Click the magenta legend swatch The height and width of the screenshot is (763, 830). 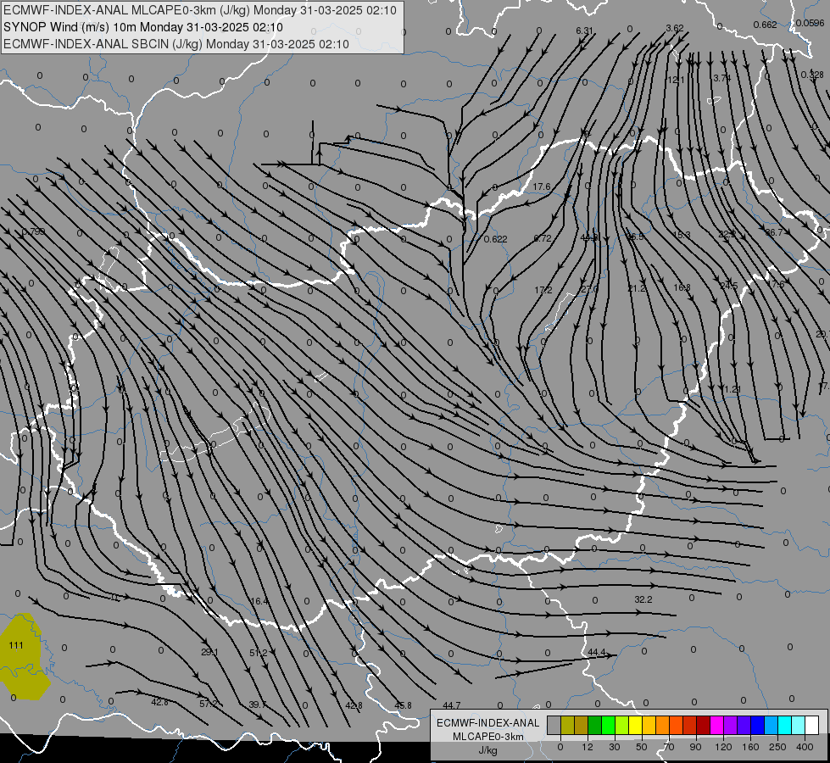[x=716, y=725]
